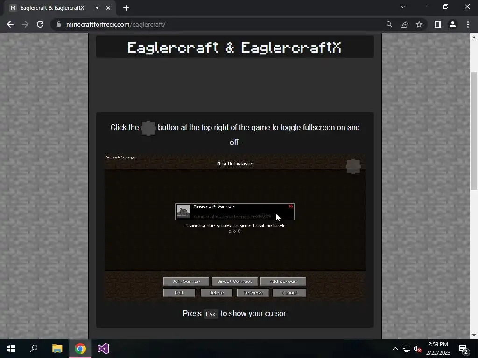Show hidden system tray icons
The height and width of the screenshot is (358, 478).
[x=395, y=349]
